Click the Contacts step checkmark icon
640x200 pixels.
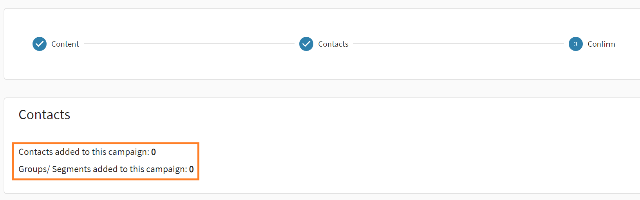point(306,44)
